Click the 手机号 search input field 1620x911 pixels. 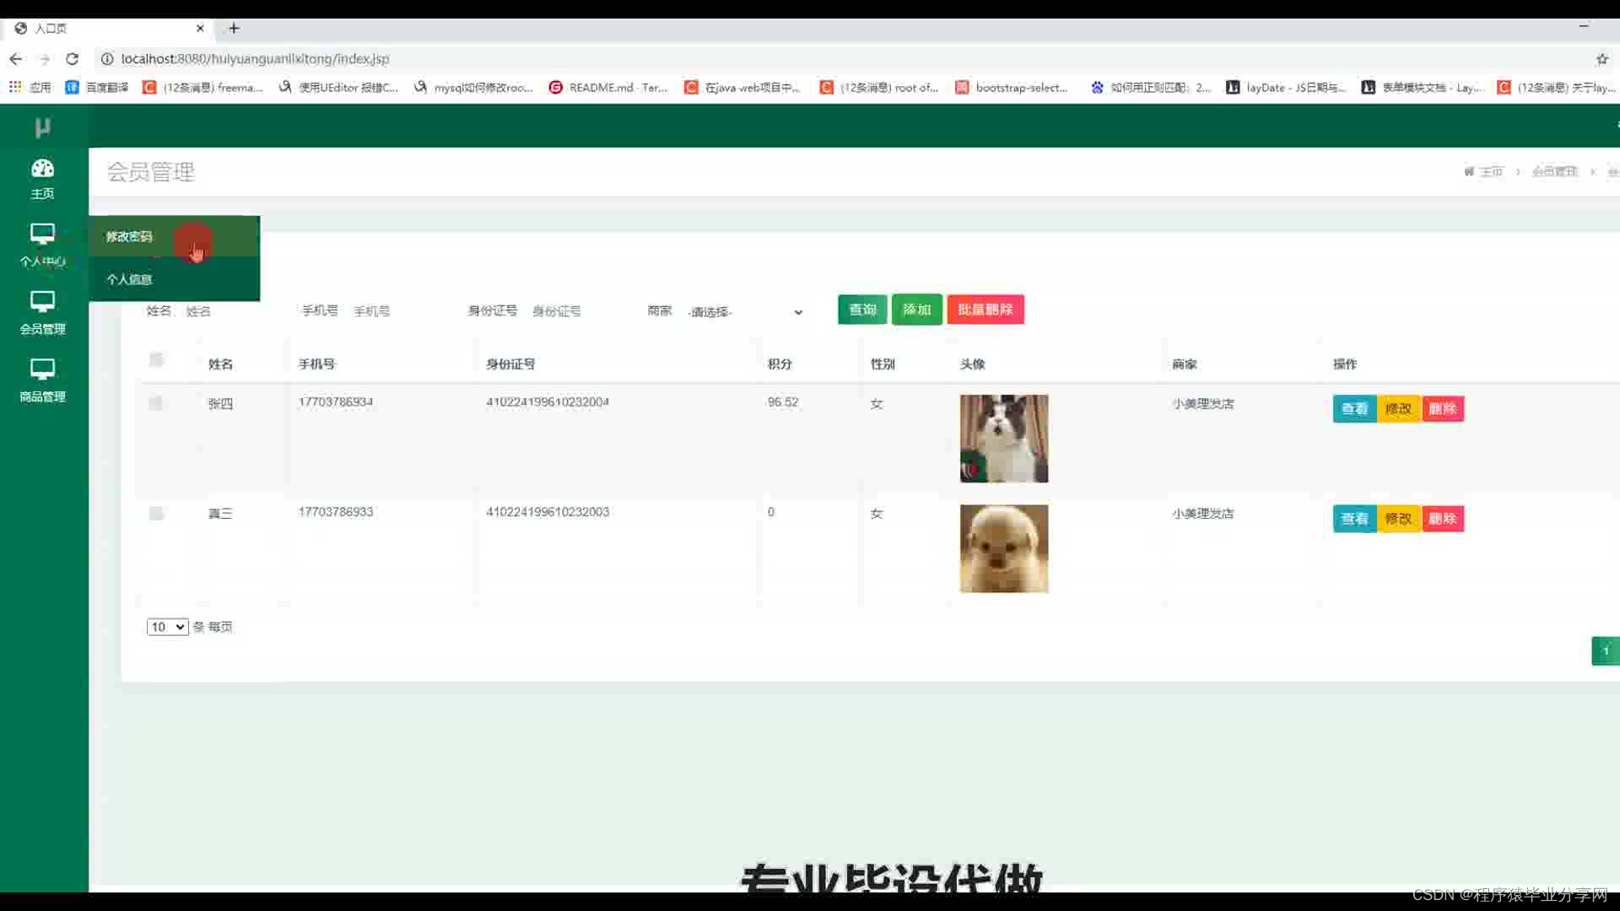coord(397,311)
